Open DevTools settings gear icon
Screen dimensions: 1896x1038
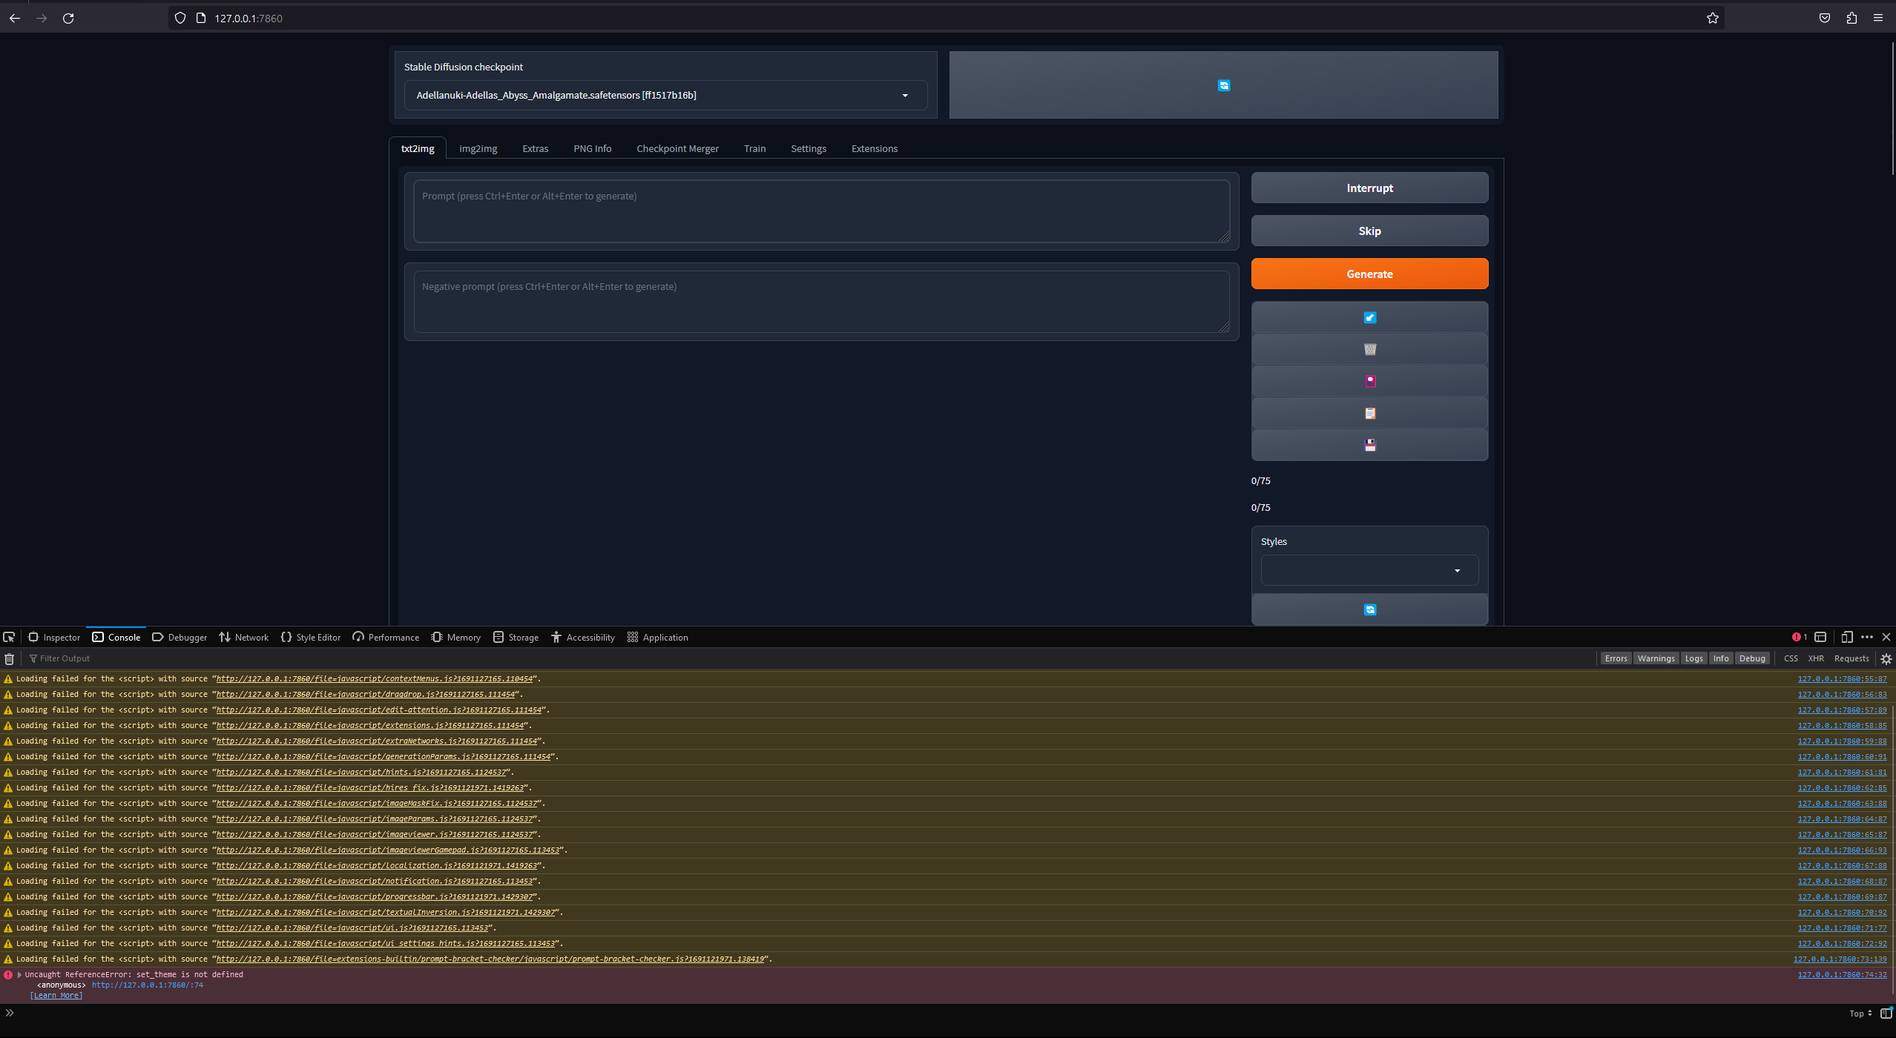1885,658
